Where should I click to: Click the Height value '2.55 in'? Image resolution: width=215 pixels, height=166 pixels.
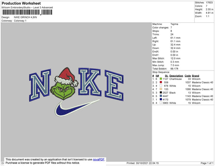(210, 9)
